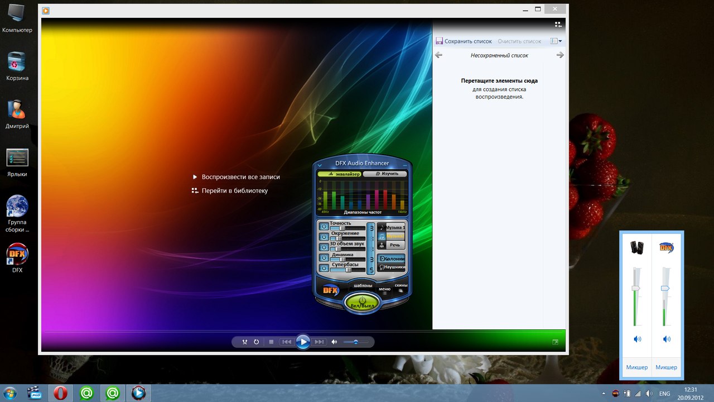Click the left Микшер link
Viewport: 714px width, 402px height.
pyautogui.click(x=637, y=367)
